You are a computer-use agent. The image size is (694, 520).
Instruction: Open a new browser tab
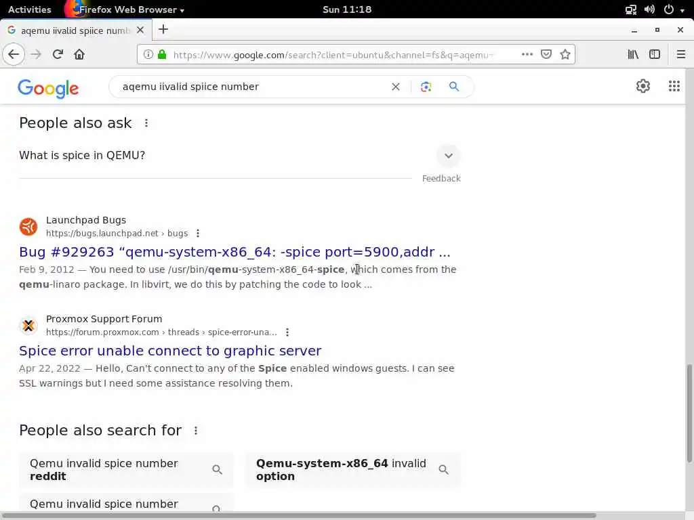coord(163,30)
